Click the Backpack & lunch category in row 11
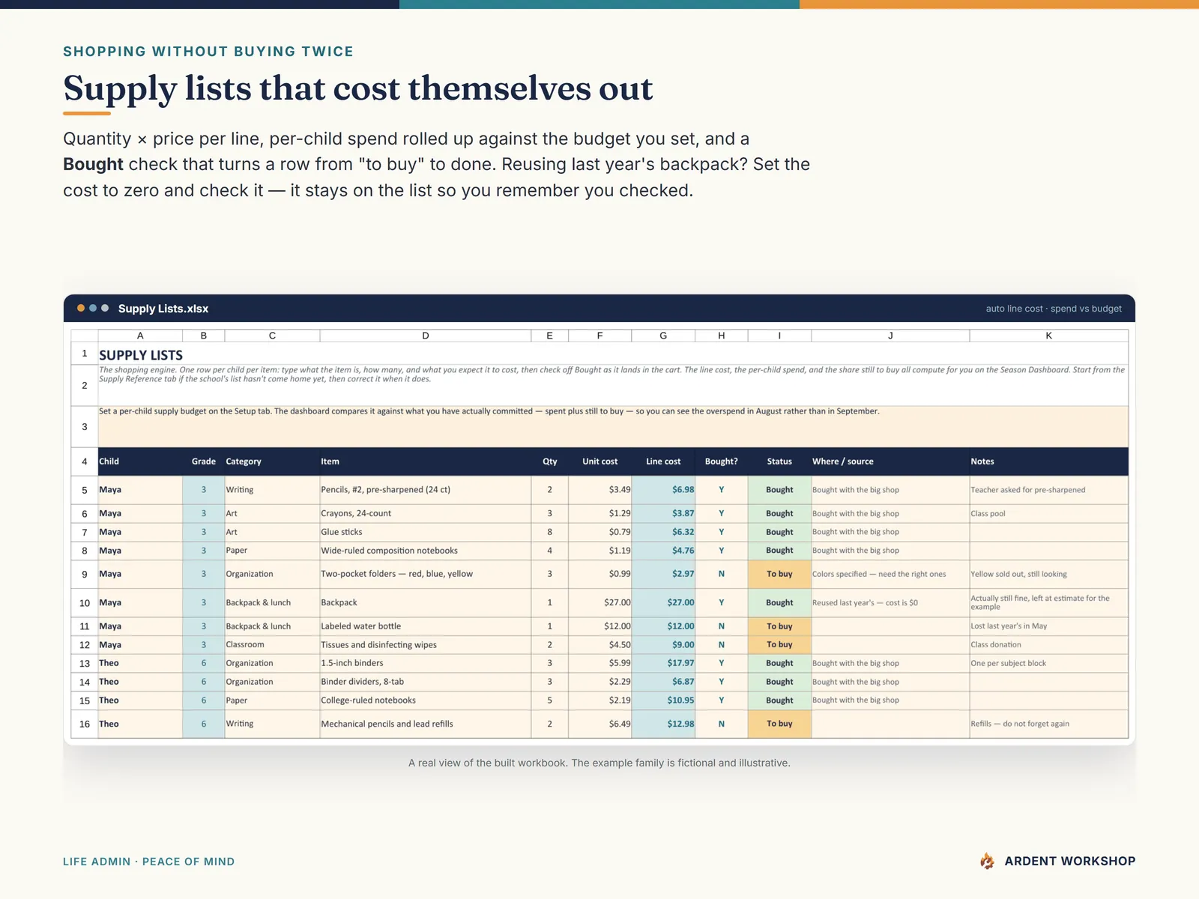Image resolution: width=1199 pixels, height=899 pixels. [x=272, y=626]
